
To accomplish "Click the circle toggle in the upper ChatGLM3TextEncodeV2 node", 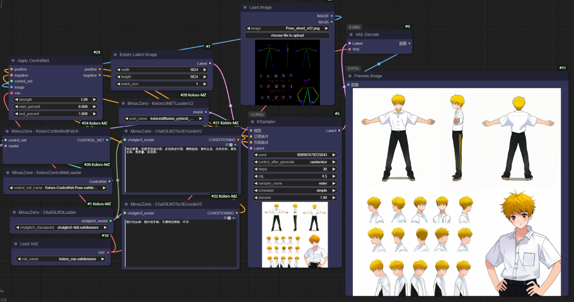I will click(227, 145).
